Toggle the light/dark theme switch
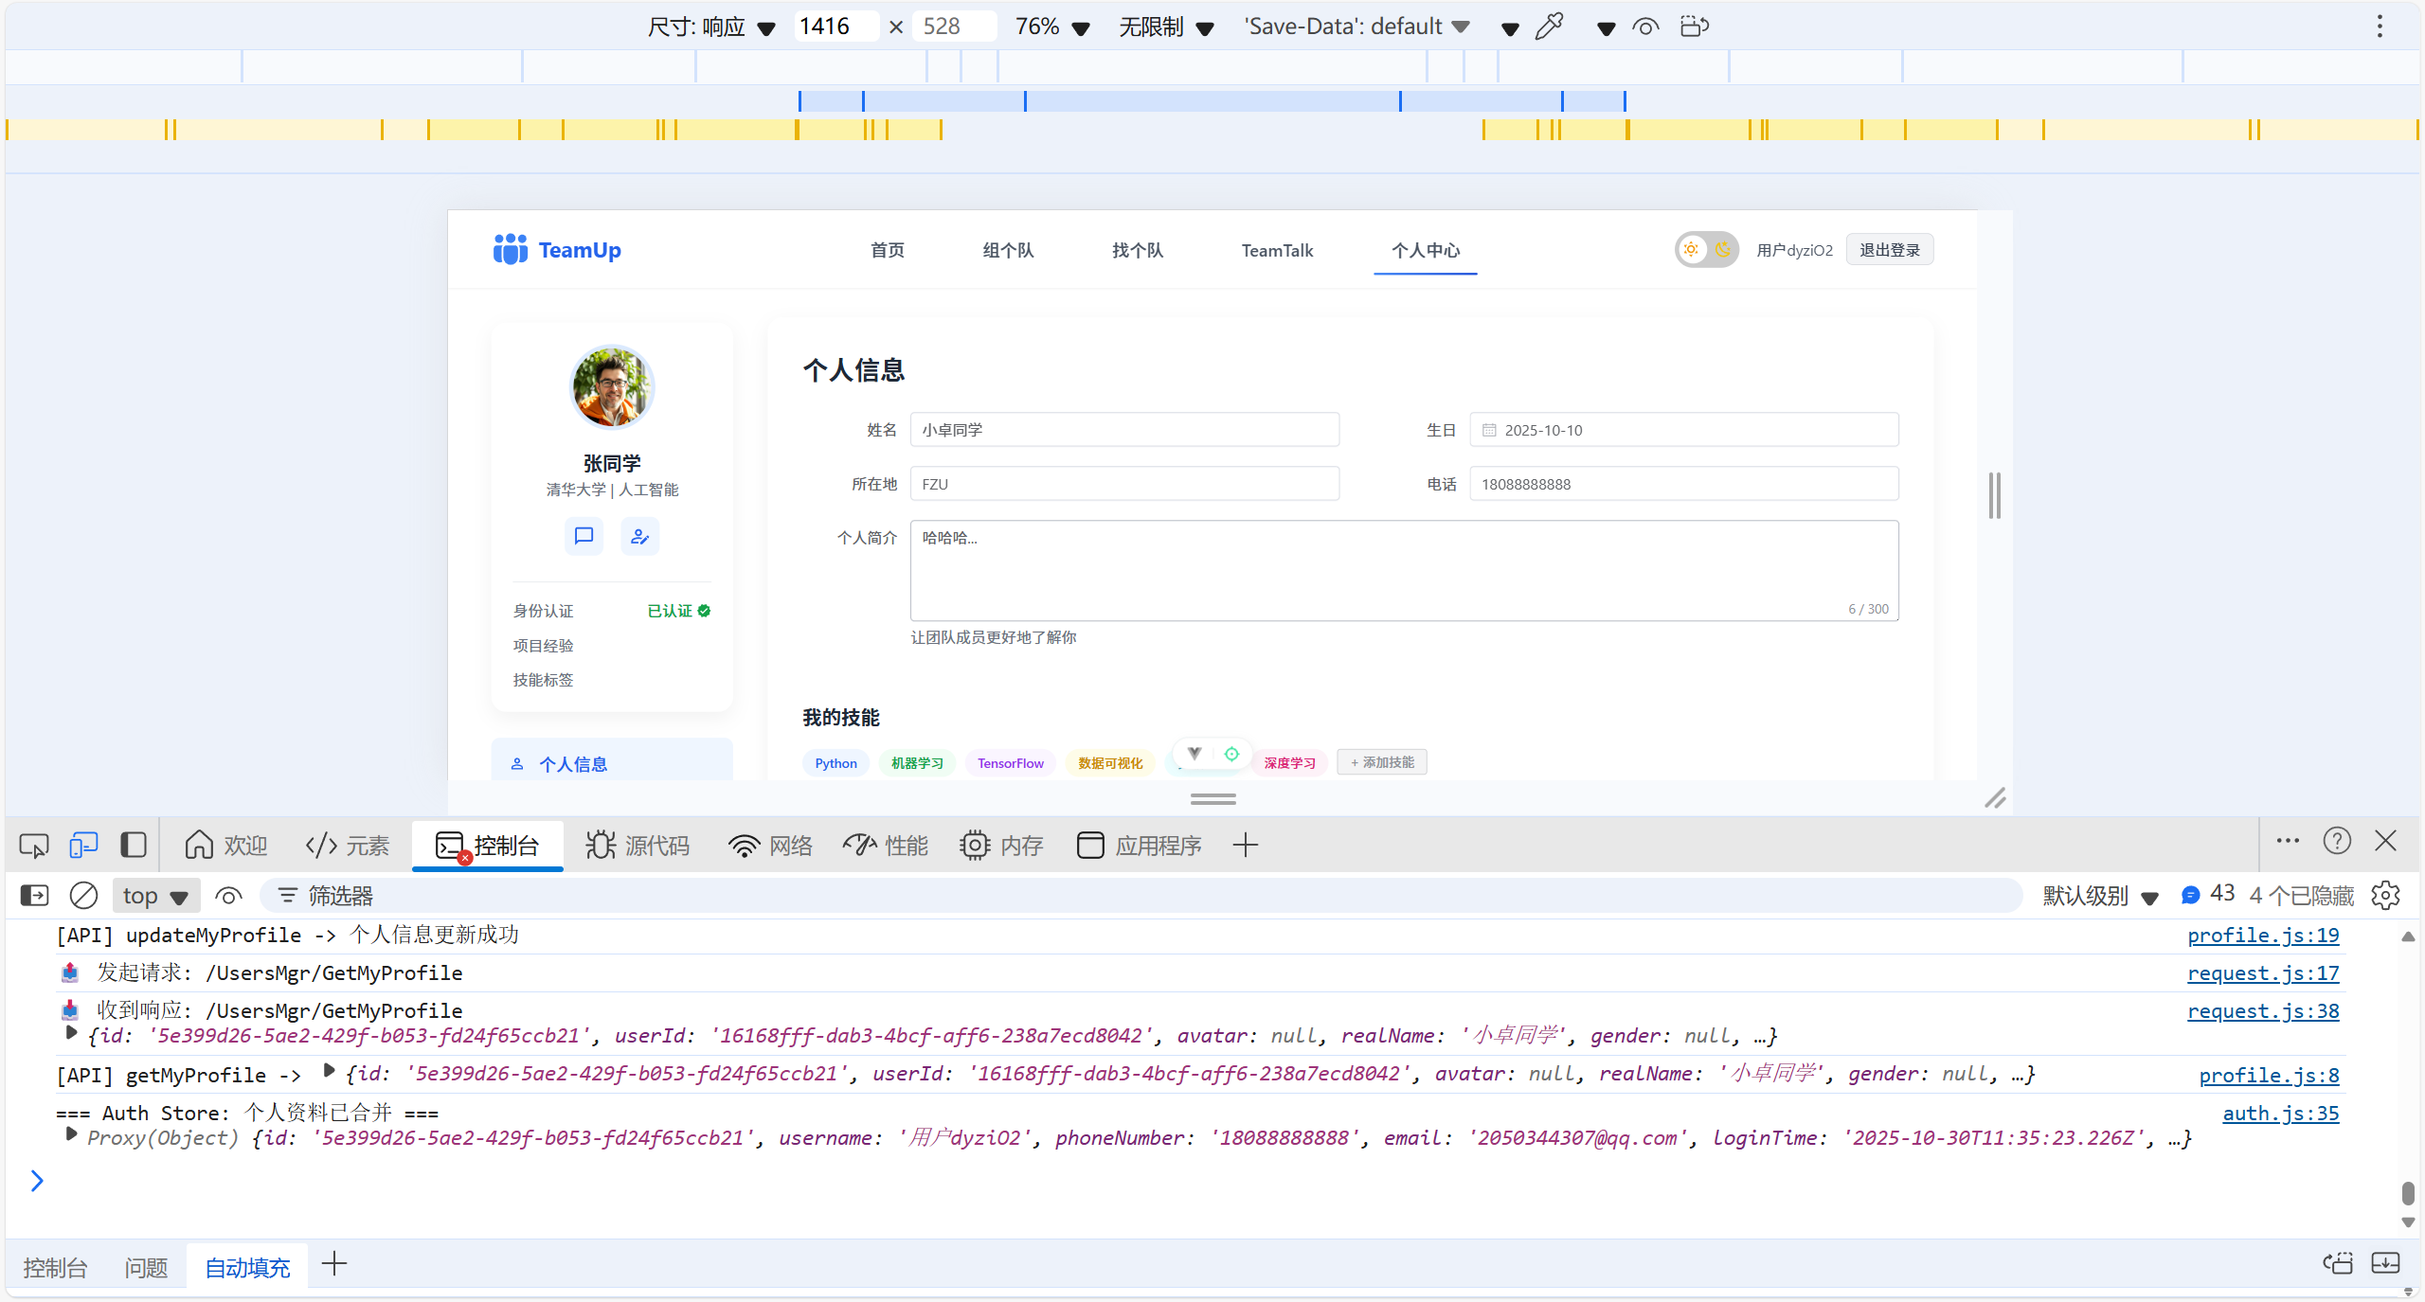The width and height of the screenshot is (2425, 1302). pos(1706,250)
